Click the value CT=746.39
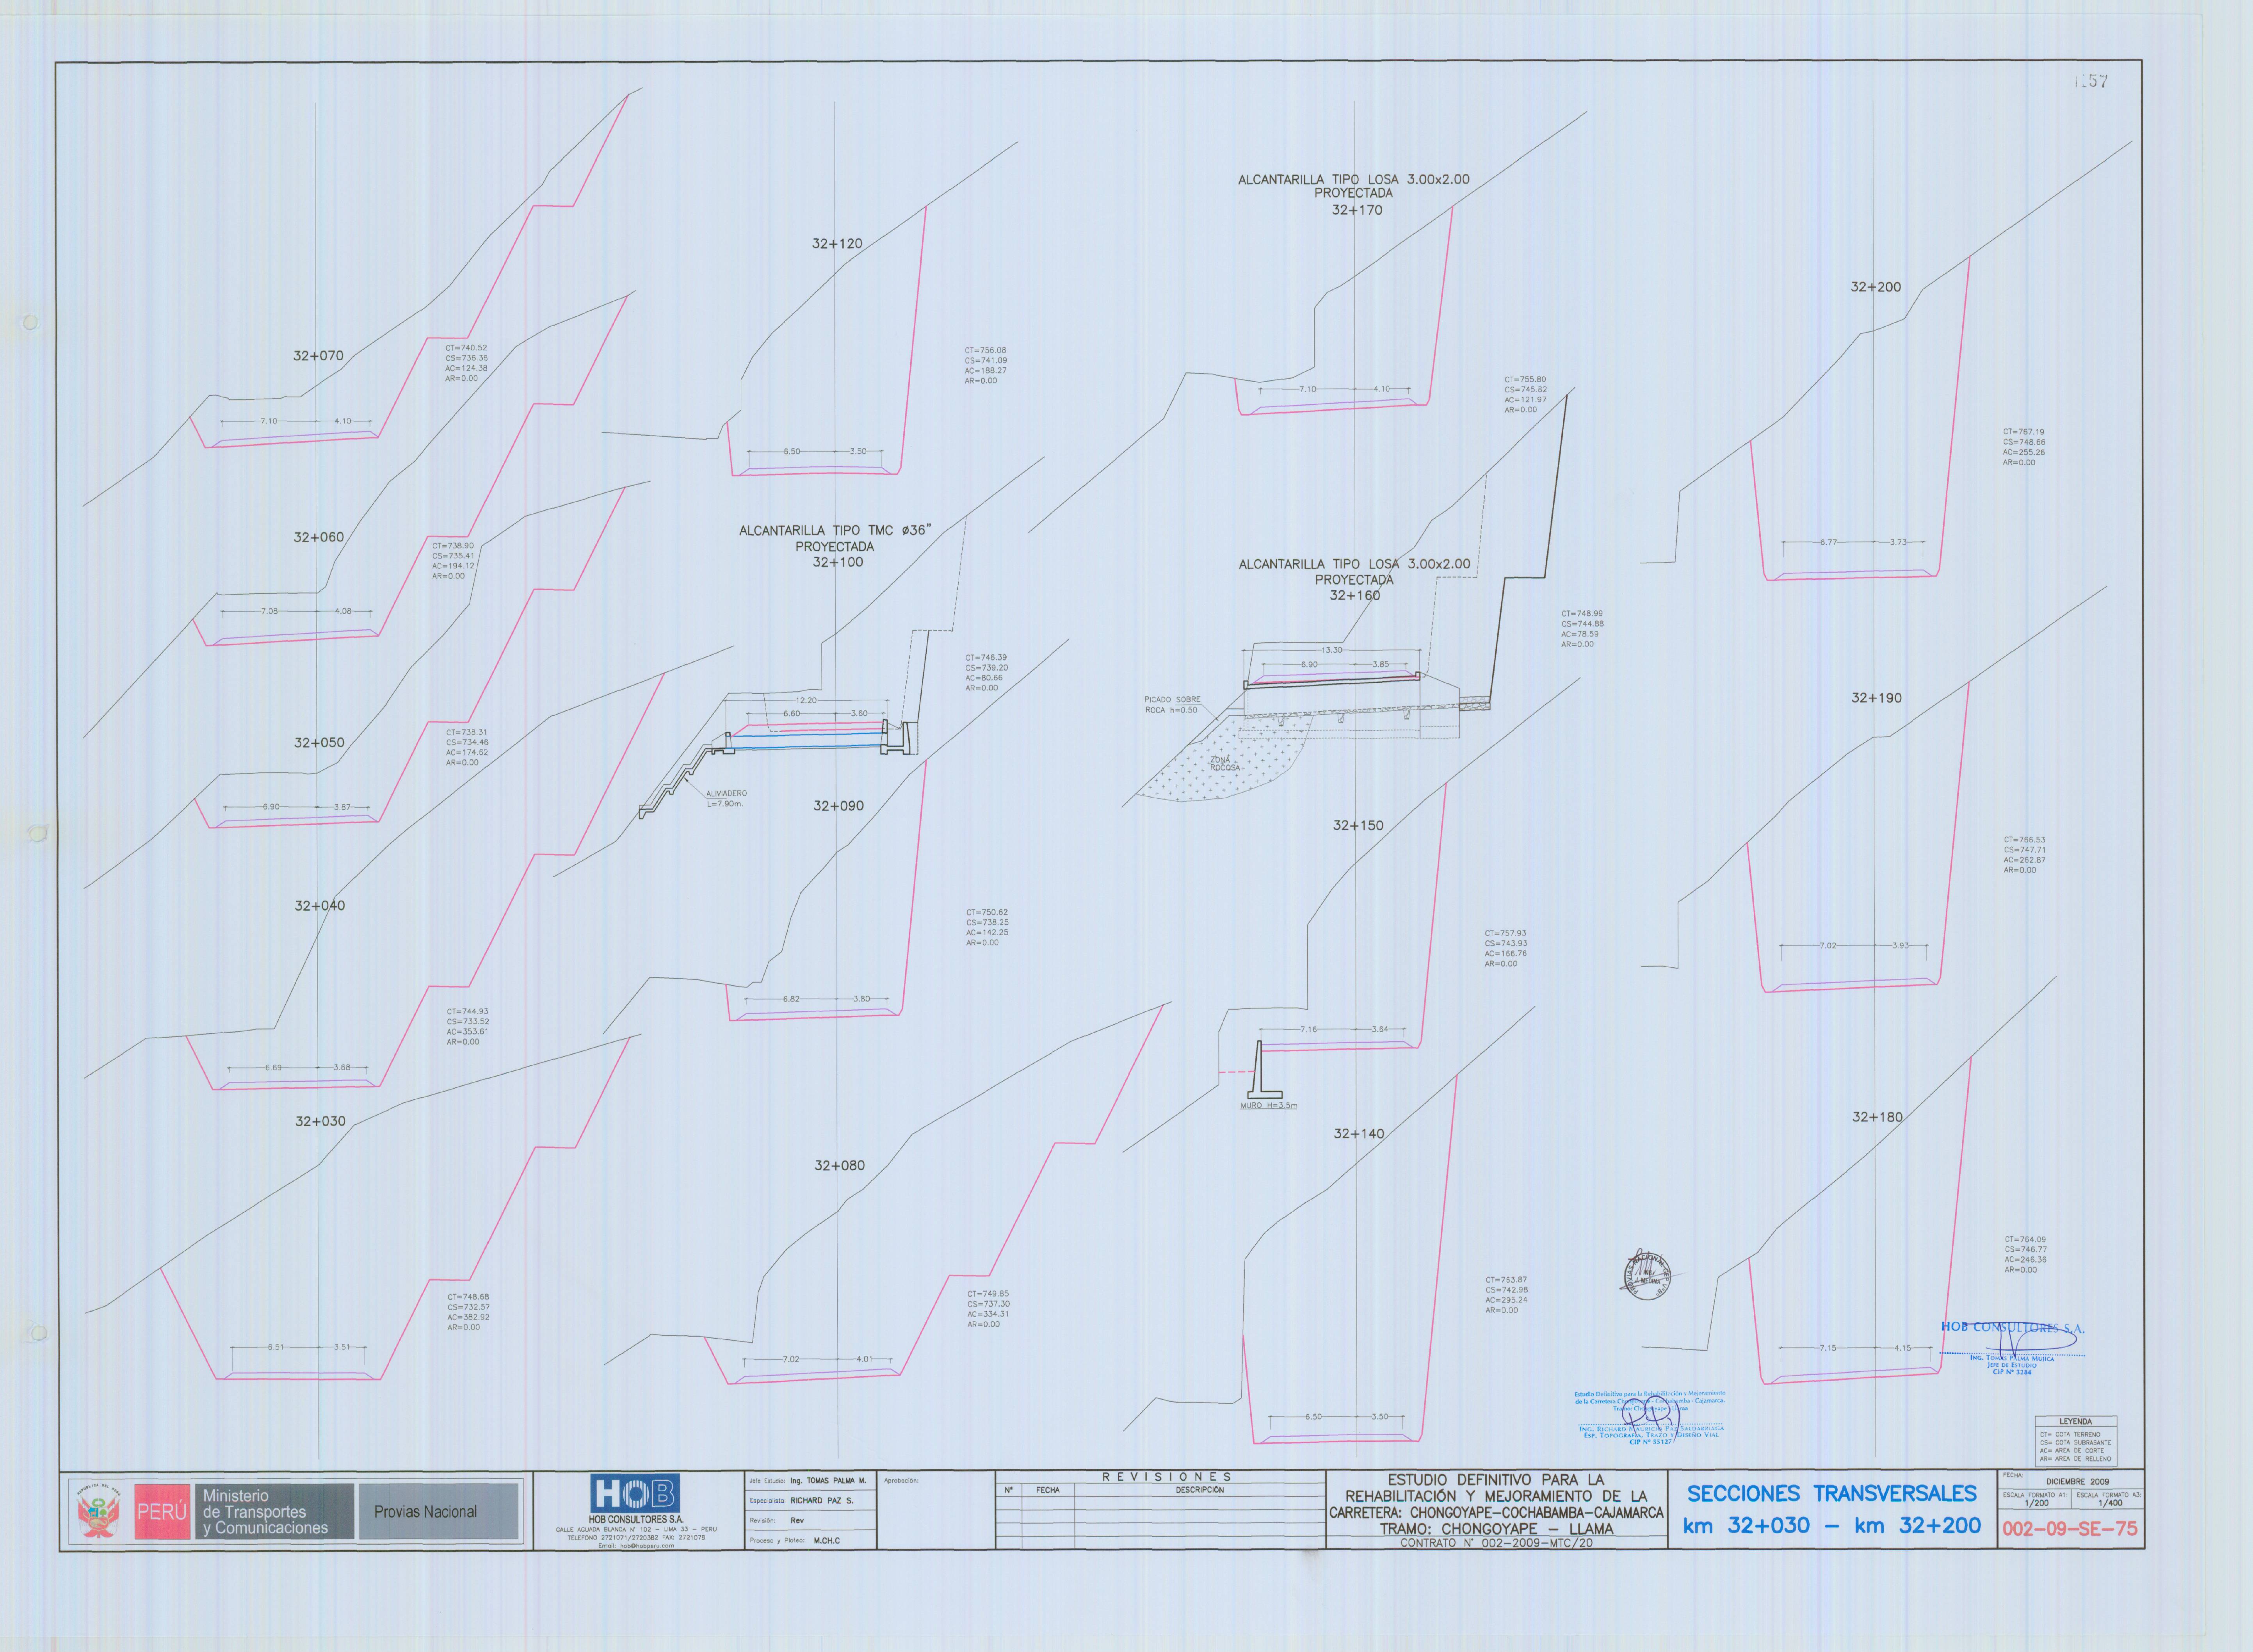Screen dimensions: 2253x1652 986,658
